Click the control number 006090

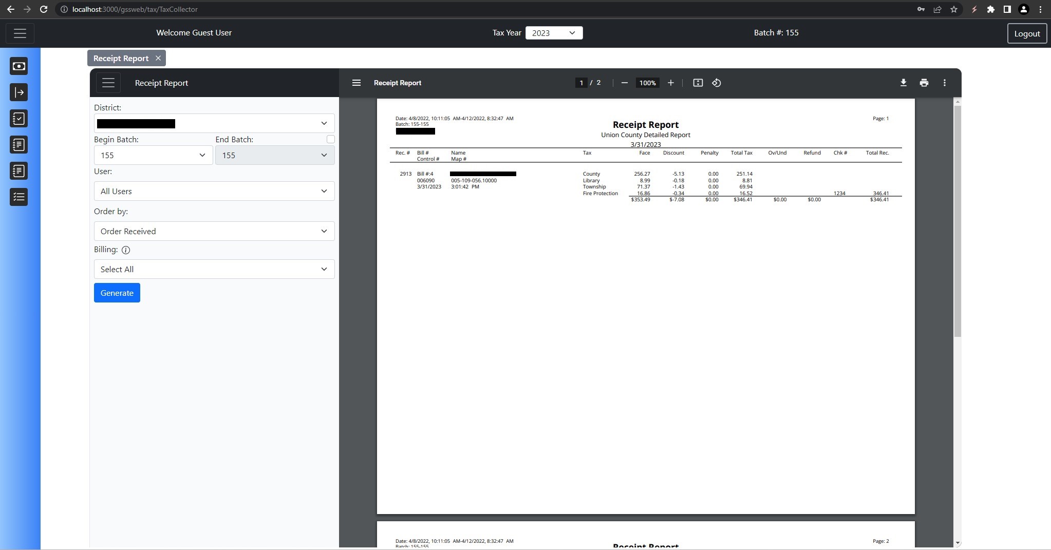426,181
